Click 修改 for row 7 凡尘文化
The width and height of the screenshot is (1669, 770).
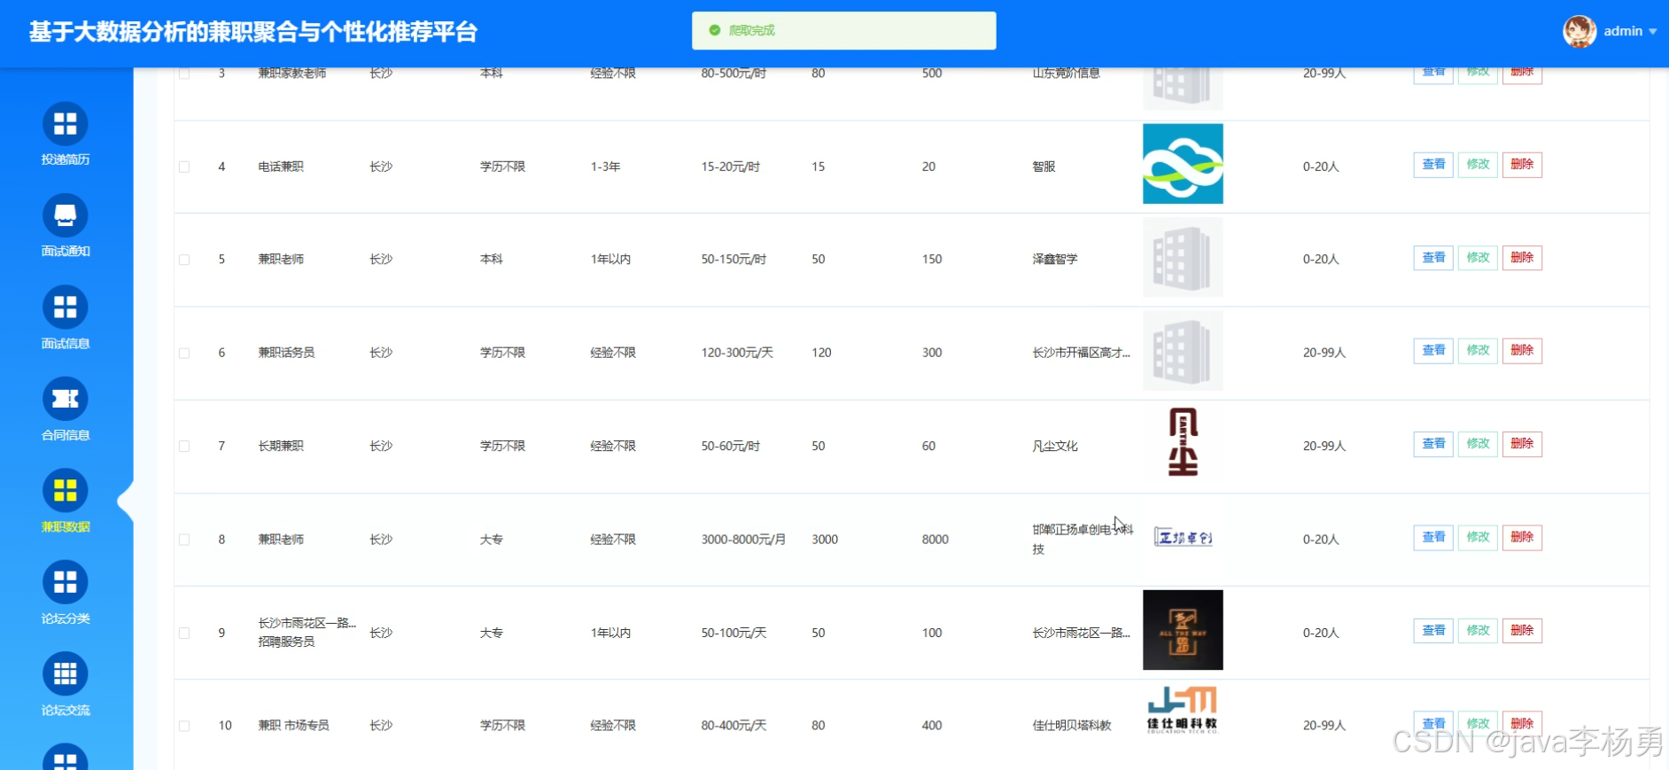[1478, 444]
